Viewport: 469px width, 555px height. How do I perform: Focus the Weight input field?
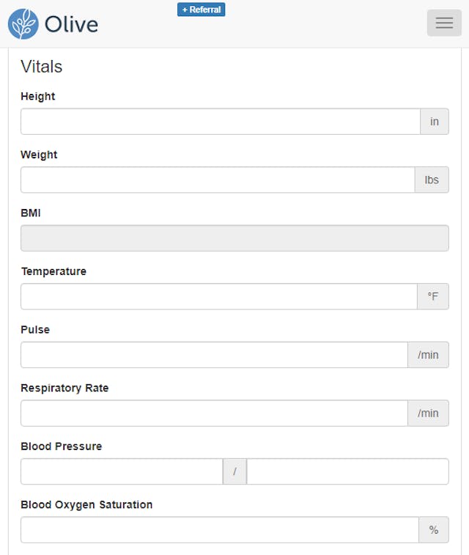[218, 180]
